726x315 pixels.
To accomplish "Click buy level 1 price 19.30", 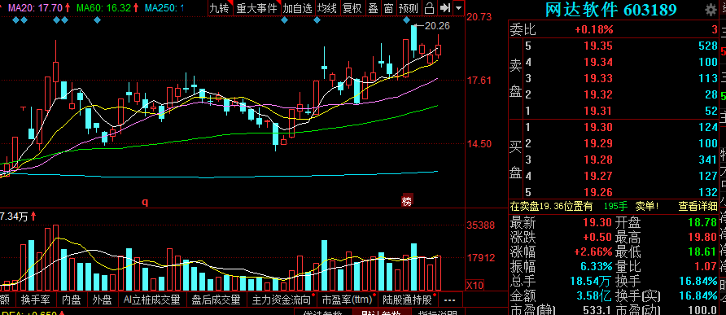I will point(597,128).
